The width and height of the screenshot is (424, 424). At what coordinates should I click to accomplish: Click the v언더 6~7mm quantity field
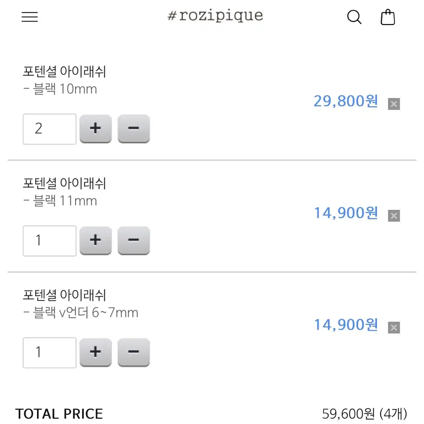(50, 353)
